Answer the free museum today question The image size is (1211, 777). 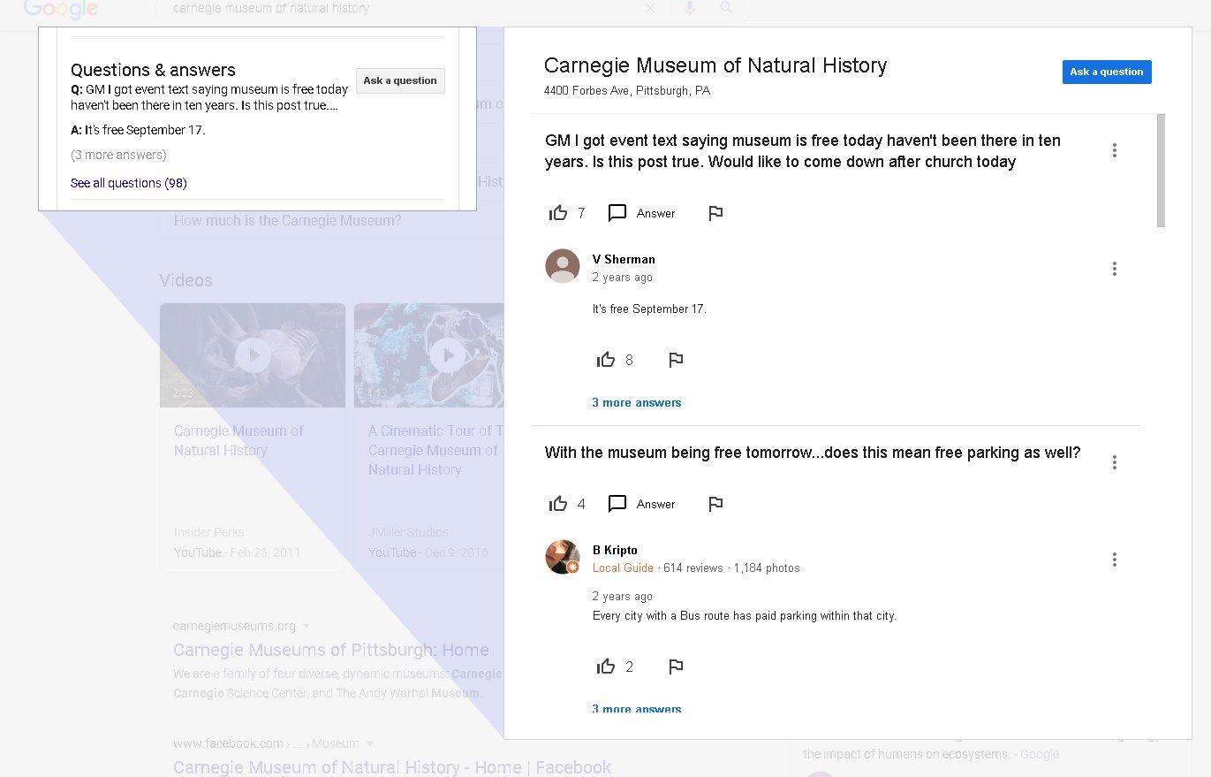click(642, 213)
